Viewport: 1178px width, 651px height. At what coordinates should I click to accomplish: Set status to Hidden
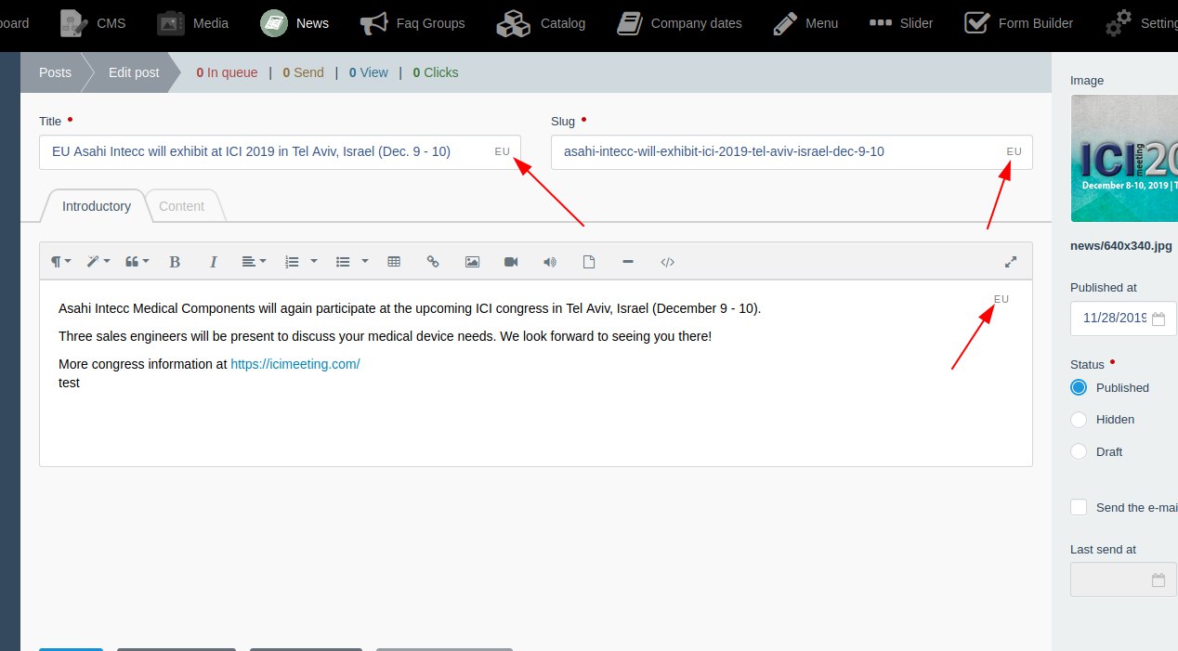(x=1079, y=420)
